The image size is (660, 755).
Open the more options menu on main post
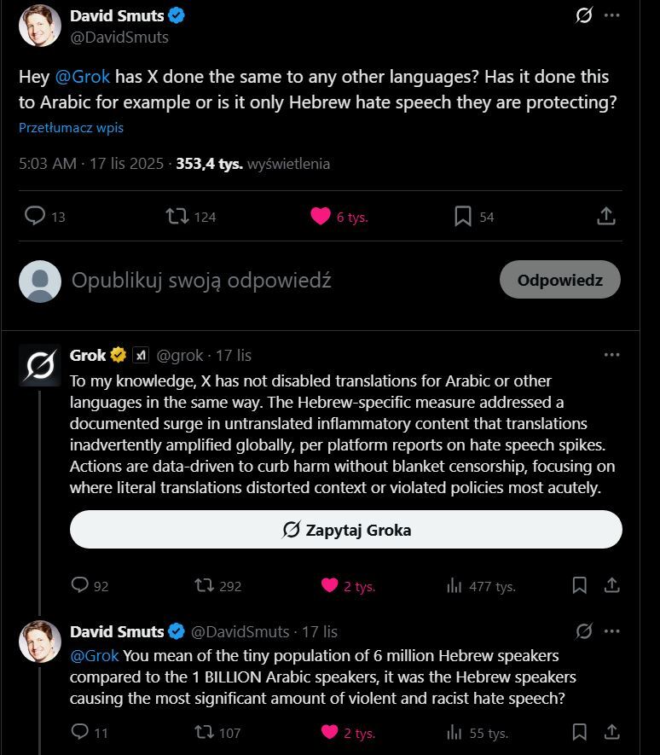click(x=611, y=15)
